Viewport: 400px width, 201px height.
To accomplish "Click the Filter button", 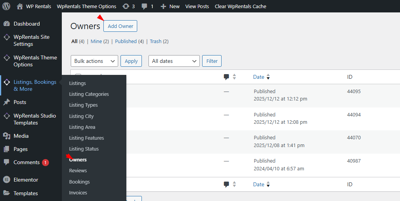I will click(212, 61).
